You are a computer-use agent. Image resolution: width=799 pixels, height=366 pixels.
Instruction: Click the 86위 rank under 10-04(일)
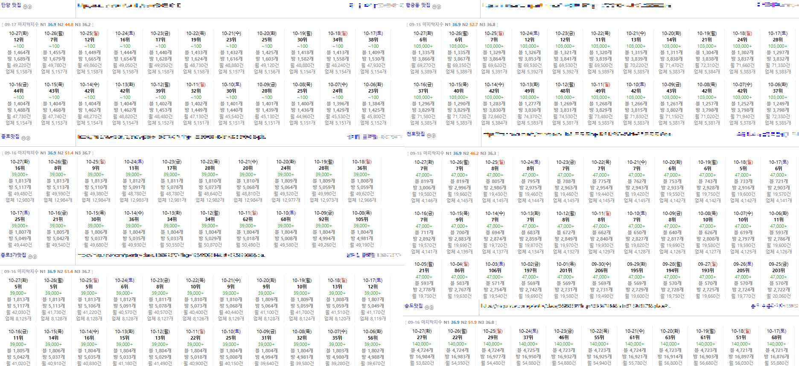(x=460, y=270)
